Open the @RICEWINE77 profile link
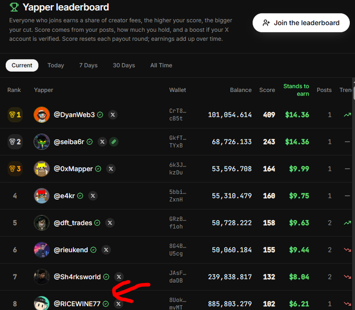This screenshot has width=355, height=310. (77, 304)
